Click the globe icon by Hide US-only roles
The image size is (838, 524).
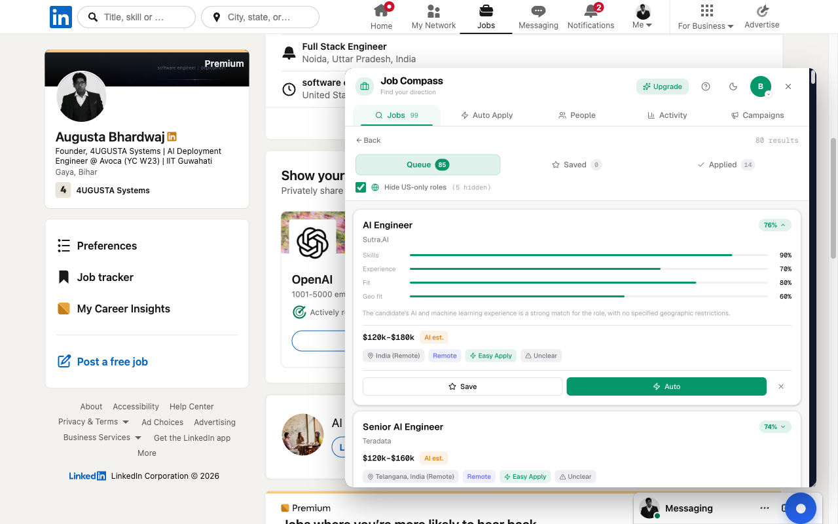point(375,187)
